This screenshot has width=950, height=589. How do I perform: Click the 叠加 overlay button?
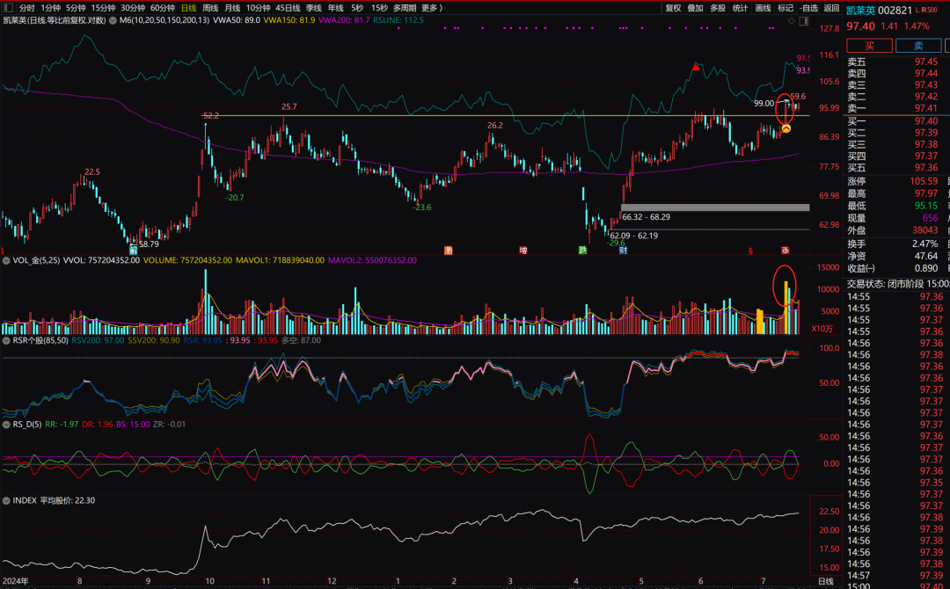[x=696, y=8]
